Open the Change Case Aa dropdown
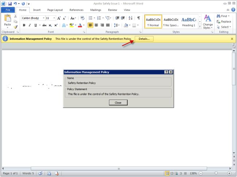 click(73, 18)
